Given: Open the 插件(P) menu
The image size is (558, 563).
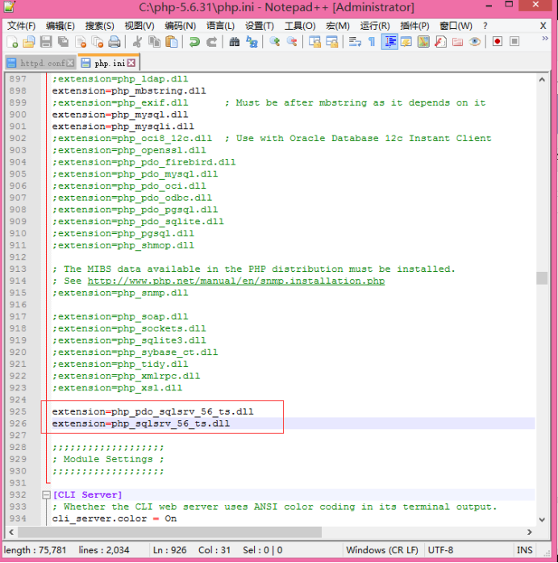Looking at the screenshot, I should coord(414,26).
